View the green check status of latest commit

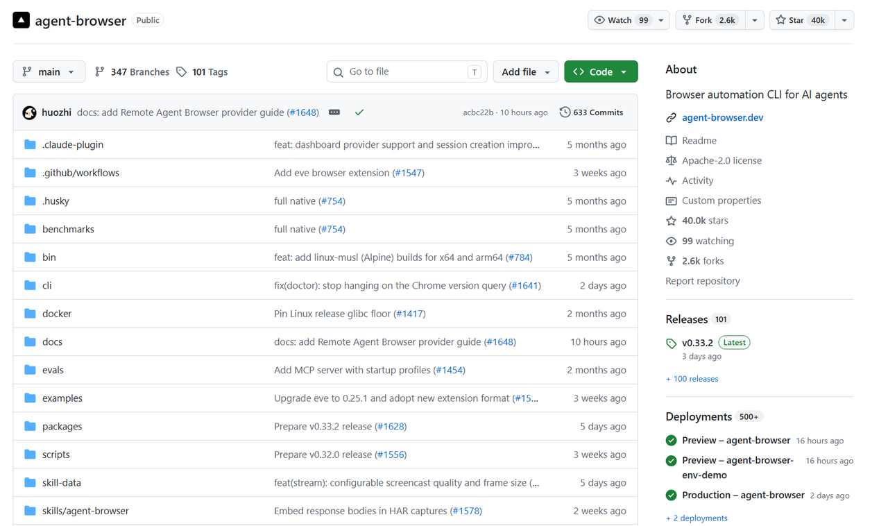(x=359, y=112)
